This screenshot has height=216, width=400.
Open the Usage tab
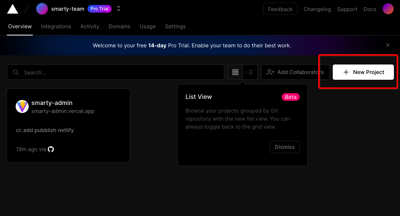coord(147,26)
